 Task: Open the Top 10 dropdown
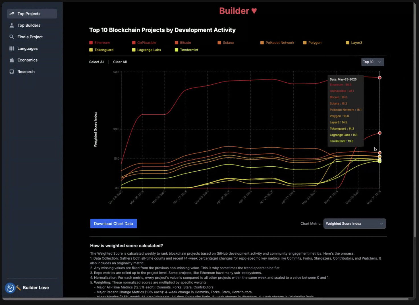372,62
